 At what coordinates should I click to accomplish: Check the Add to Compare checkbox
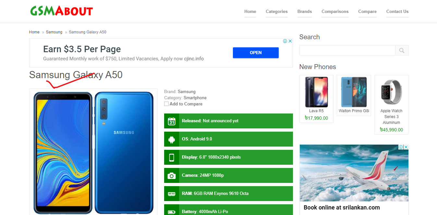166,104
